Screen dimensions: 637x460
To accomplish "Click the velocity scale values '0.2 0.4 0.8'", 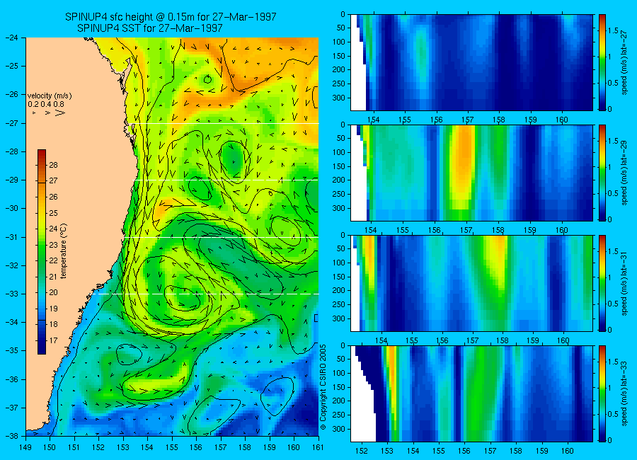I will pos(46,105).
